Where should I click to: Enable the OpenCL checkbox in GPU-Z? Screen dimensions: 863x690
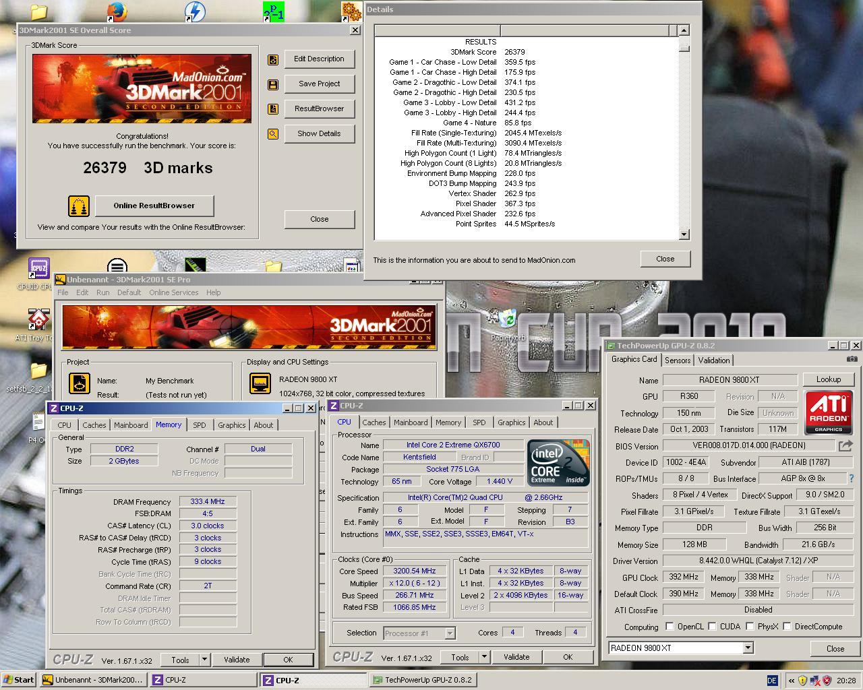[669, 627]
